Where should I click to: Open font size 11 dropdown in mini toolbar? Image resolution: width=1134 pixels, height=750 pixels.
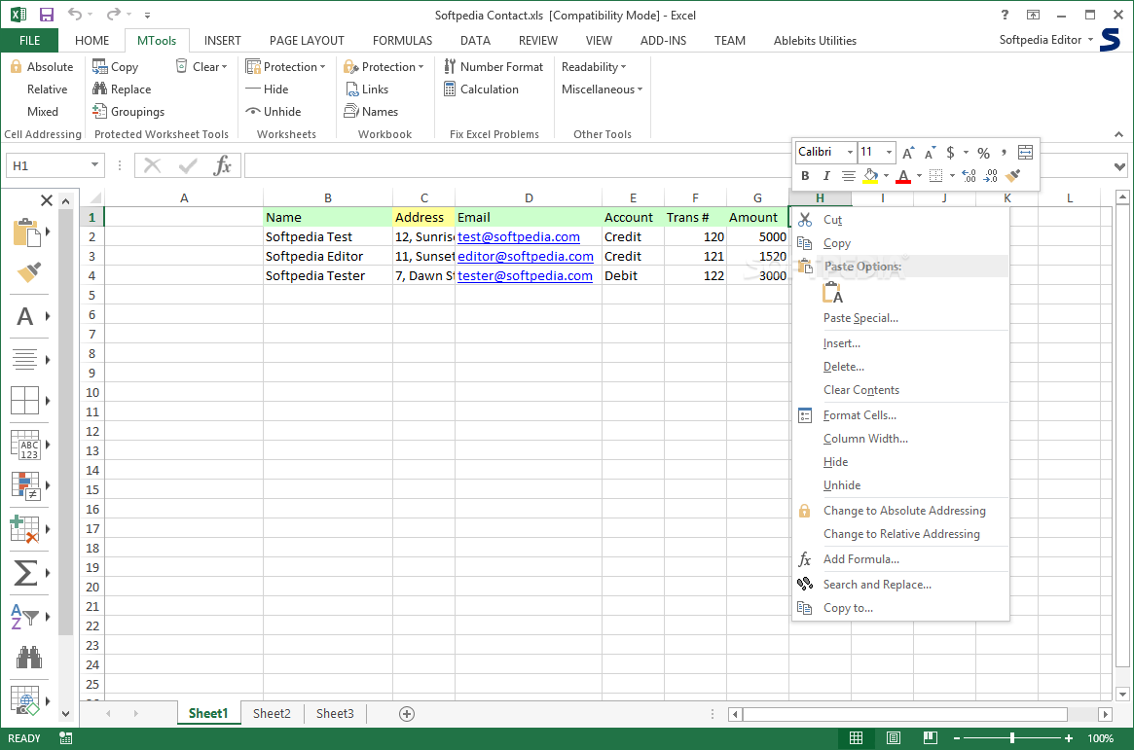[889, 152]
